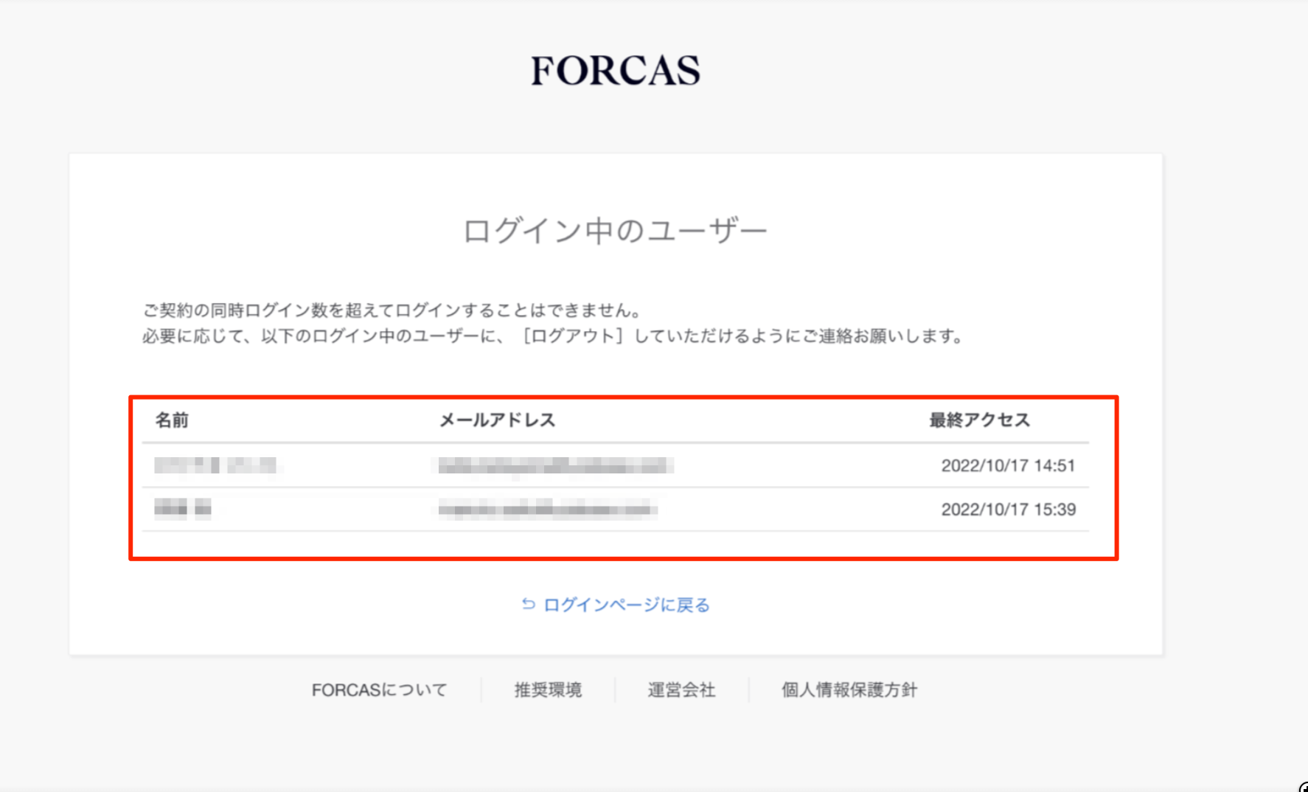Screen dimensions: 1308x792
Task: Click the 最終アクセス column header
Action: [x=979, y=420]
